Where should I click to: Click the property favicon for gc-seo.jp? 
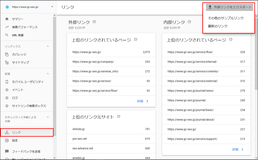click(x=7, y=7)
